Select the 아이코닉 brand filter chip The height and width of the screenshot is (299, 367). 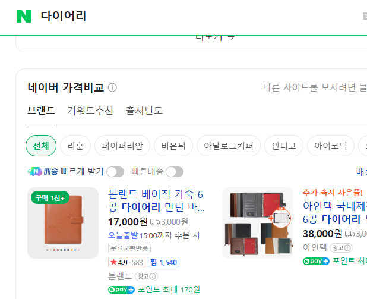click(331, 146)
